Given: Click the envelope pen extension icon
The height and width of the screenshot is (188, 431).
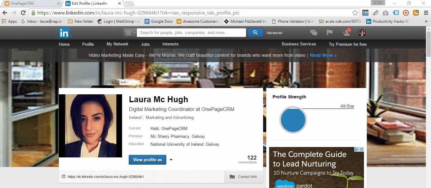Looking at the screenshot, I should (x=375, y=13).
